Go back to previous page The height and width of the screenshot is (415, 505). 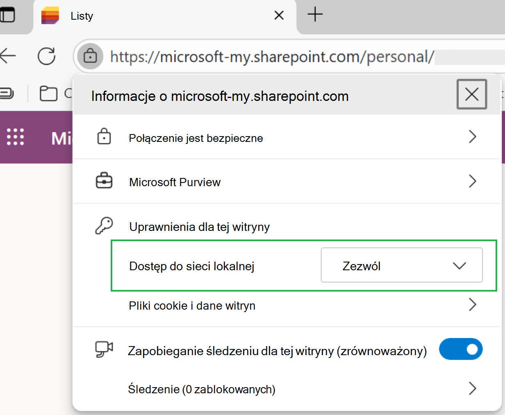tap(7, 56)
